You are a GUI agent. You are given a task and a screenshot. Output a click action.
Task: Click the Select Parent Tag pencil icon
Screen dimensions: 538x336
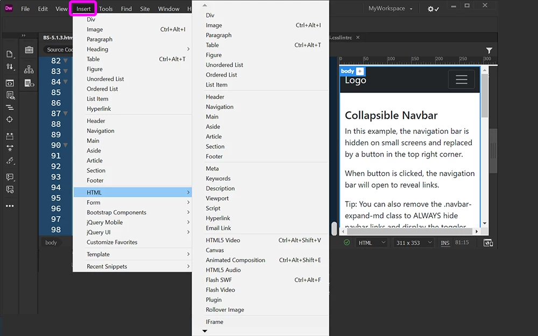point(10,160)
